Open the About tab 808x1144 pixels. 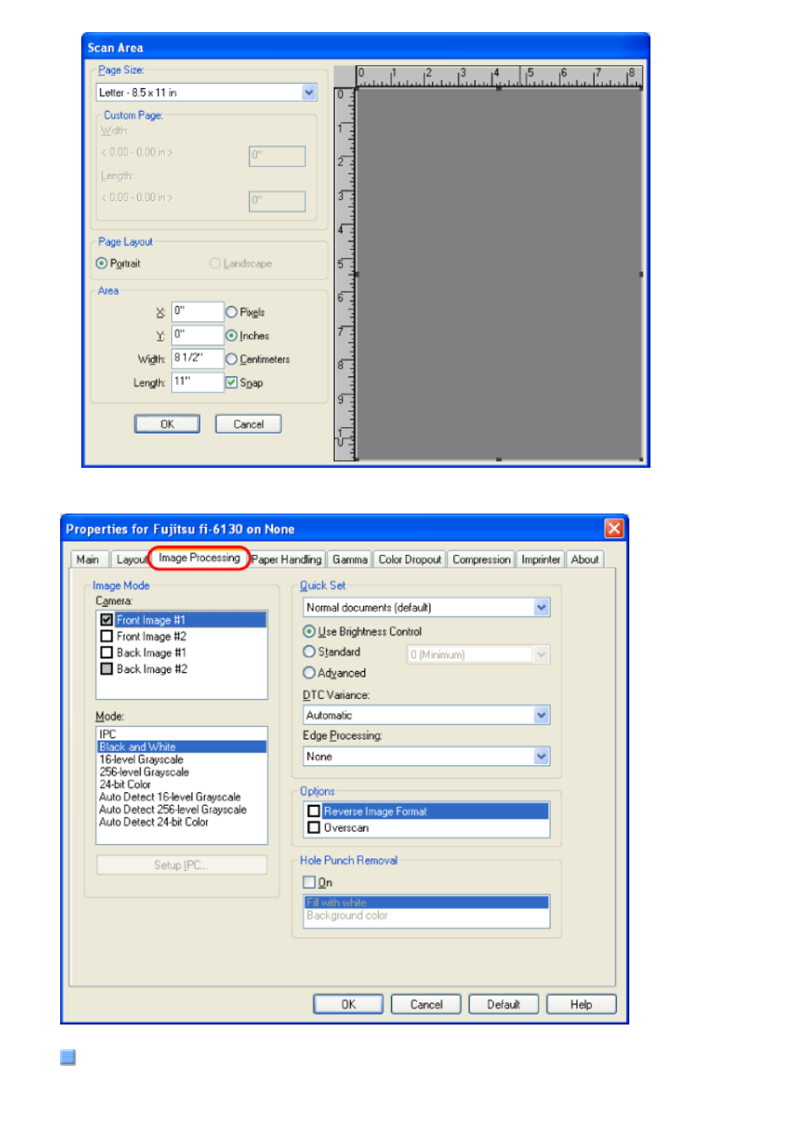tap(584, 559)
